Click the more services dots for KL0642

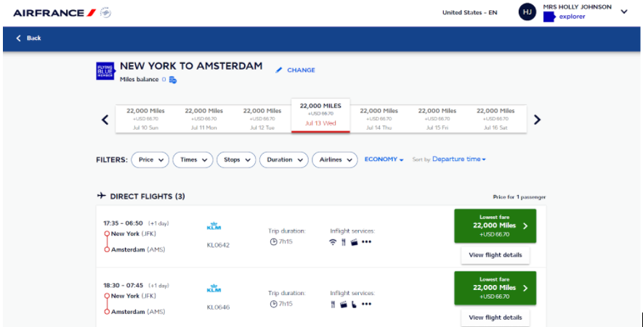(x=366, y=242)
